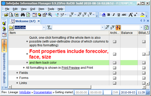Check Archi box for 'Quick, one-click formatting' row

pos(115,42)
